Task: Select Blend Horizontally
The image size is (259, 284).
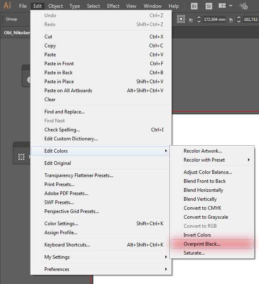Action: pyautogui.click(x=212, y=190)
